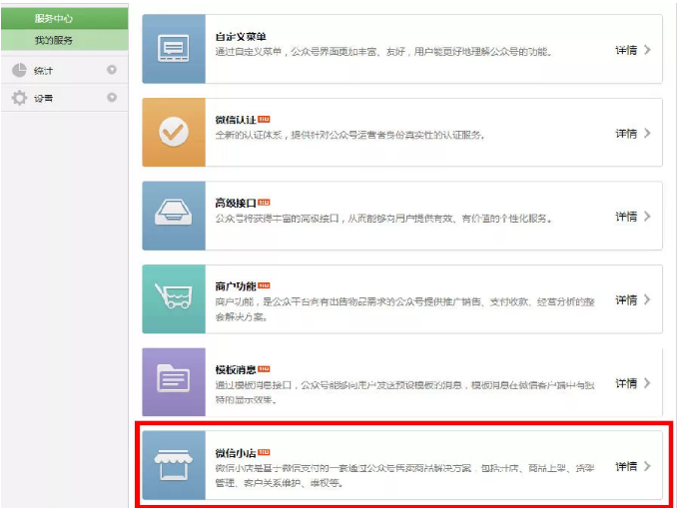This screenshot has height=513, width=681.
Task: Click the 微信认证 checkmark icon tile
Action: pyautogui.click(x=174, y=132)
